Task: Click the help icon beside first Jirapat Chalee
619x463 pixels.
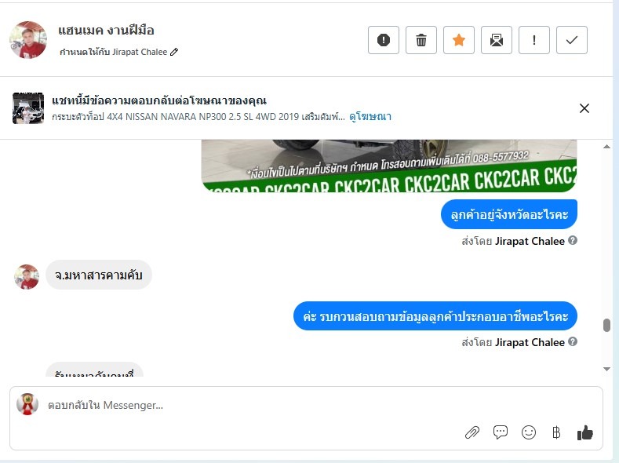Action: tap(573, 240)
